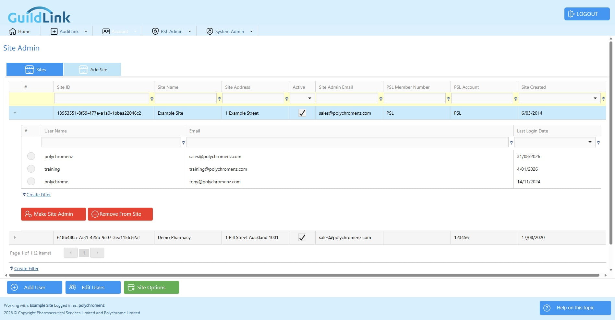Toggle Active checkbox for Example Site

coord(302,113)
